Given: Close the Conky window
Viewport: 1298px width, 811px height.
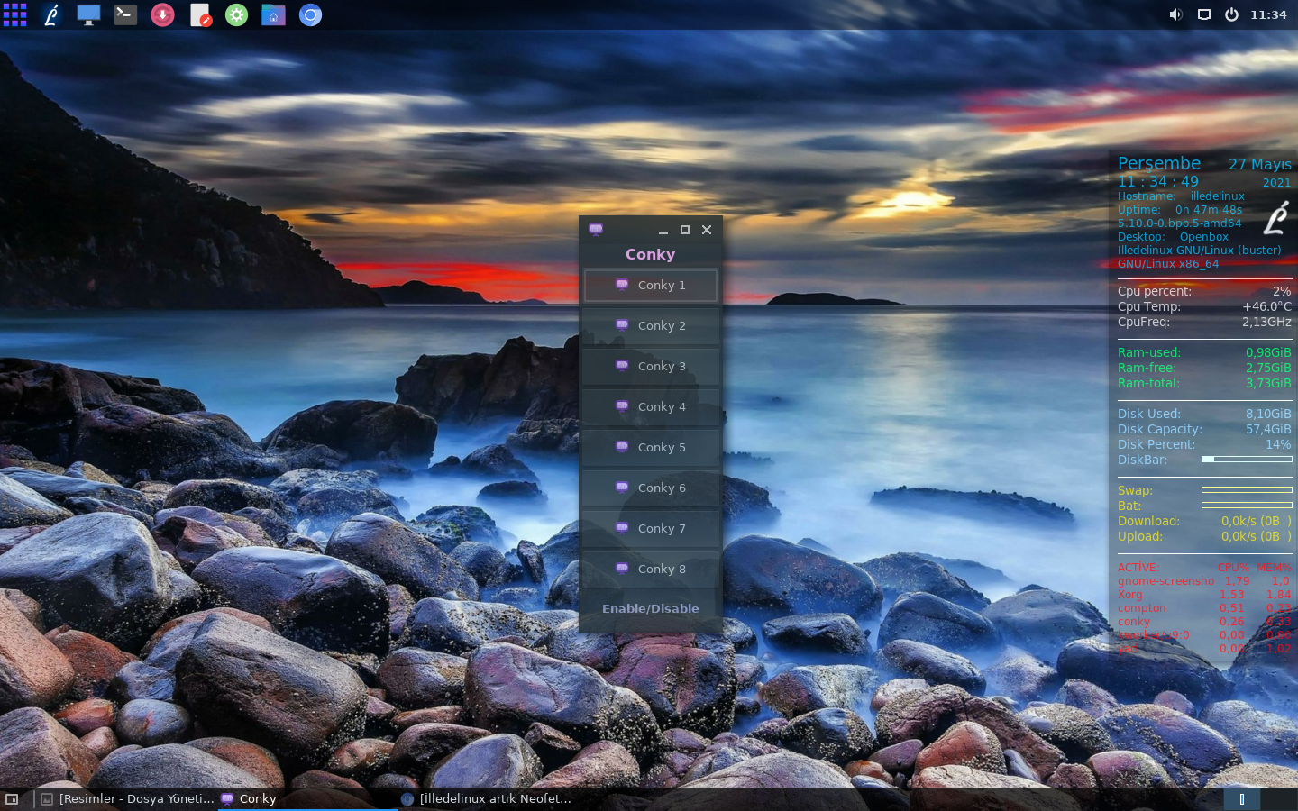Looking at the screenshot, I should click(x=707, y=230).
